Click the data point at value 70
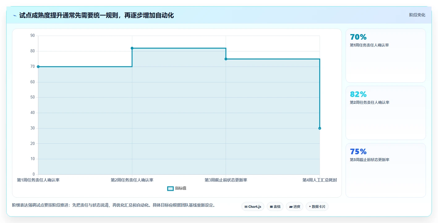 (x=38, y=67)
